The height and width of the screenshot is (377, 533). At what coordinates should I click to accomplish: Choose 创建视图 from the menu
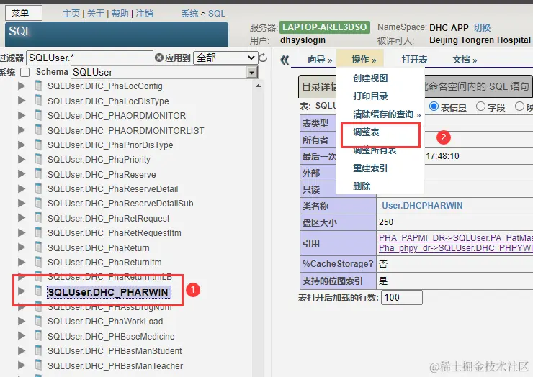click(x=370, y=78)
